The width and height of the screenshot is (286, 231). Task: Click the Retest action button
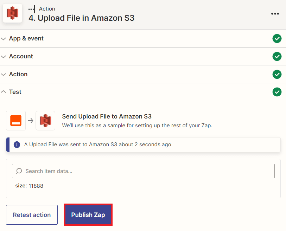coord(32,215)
